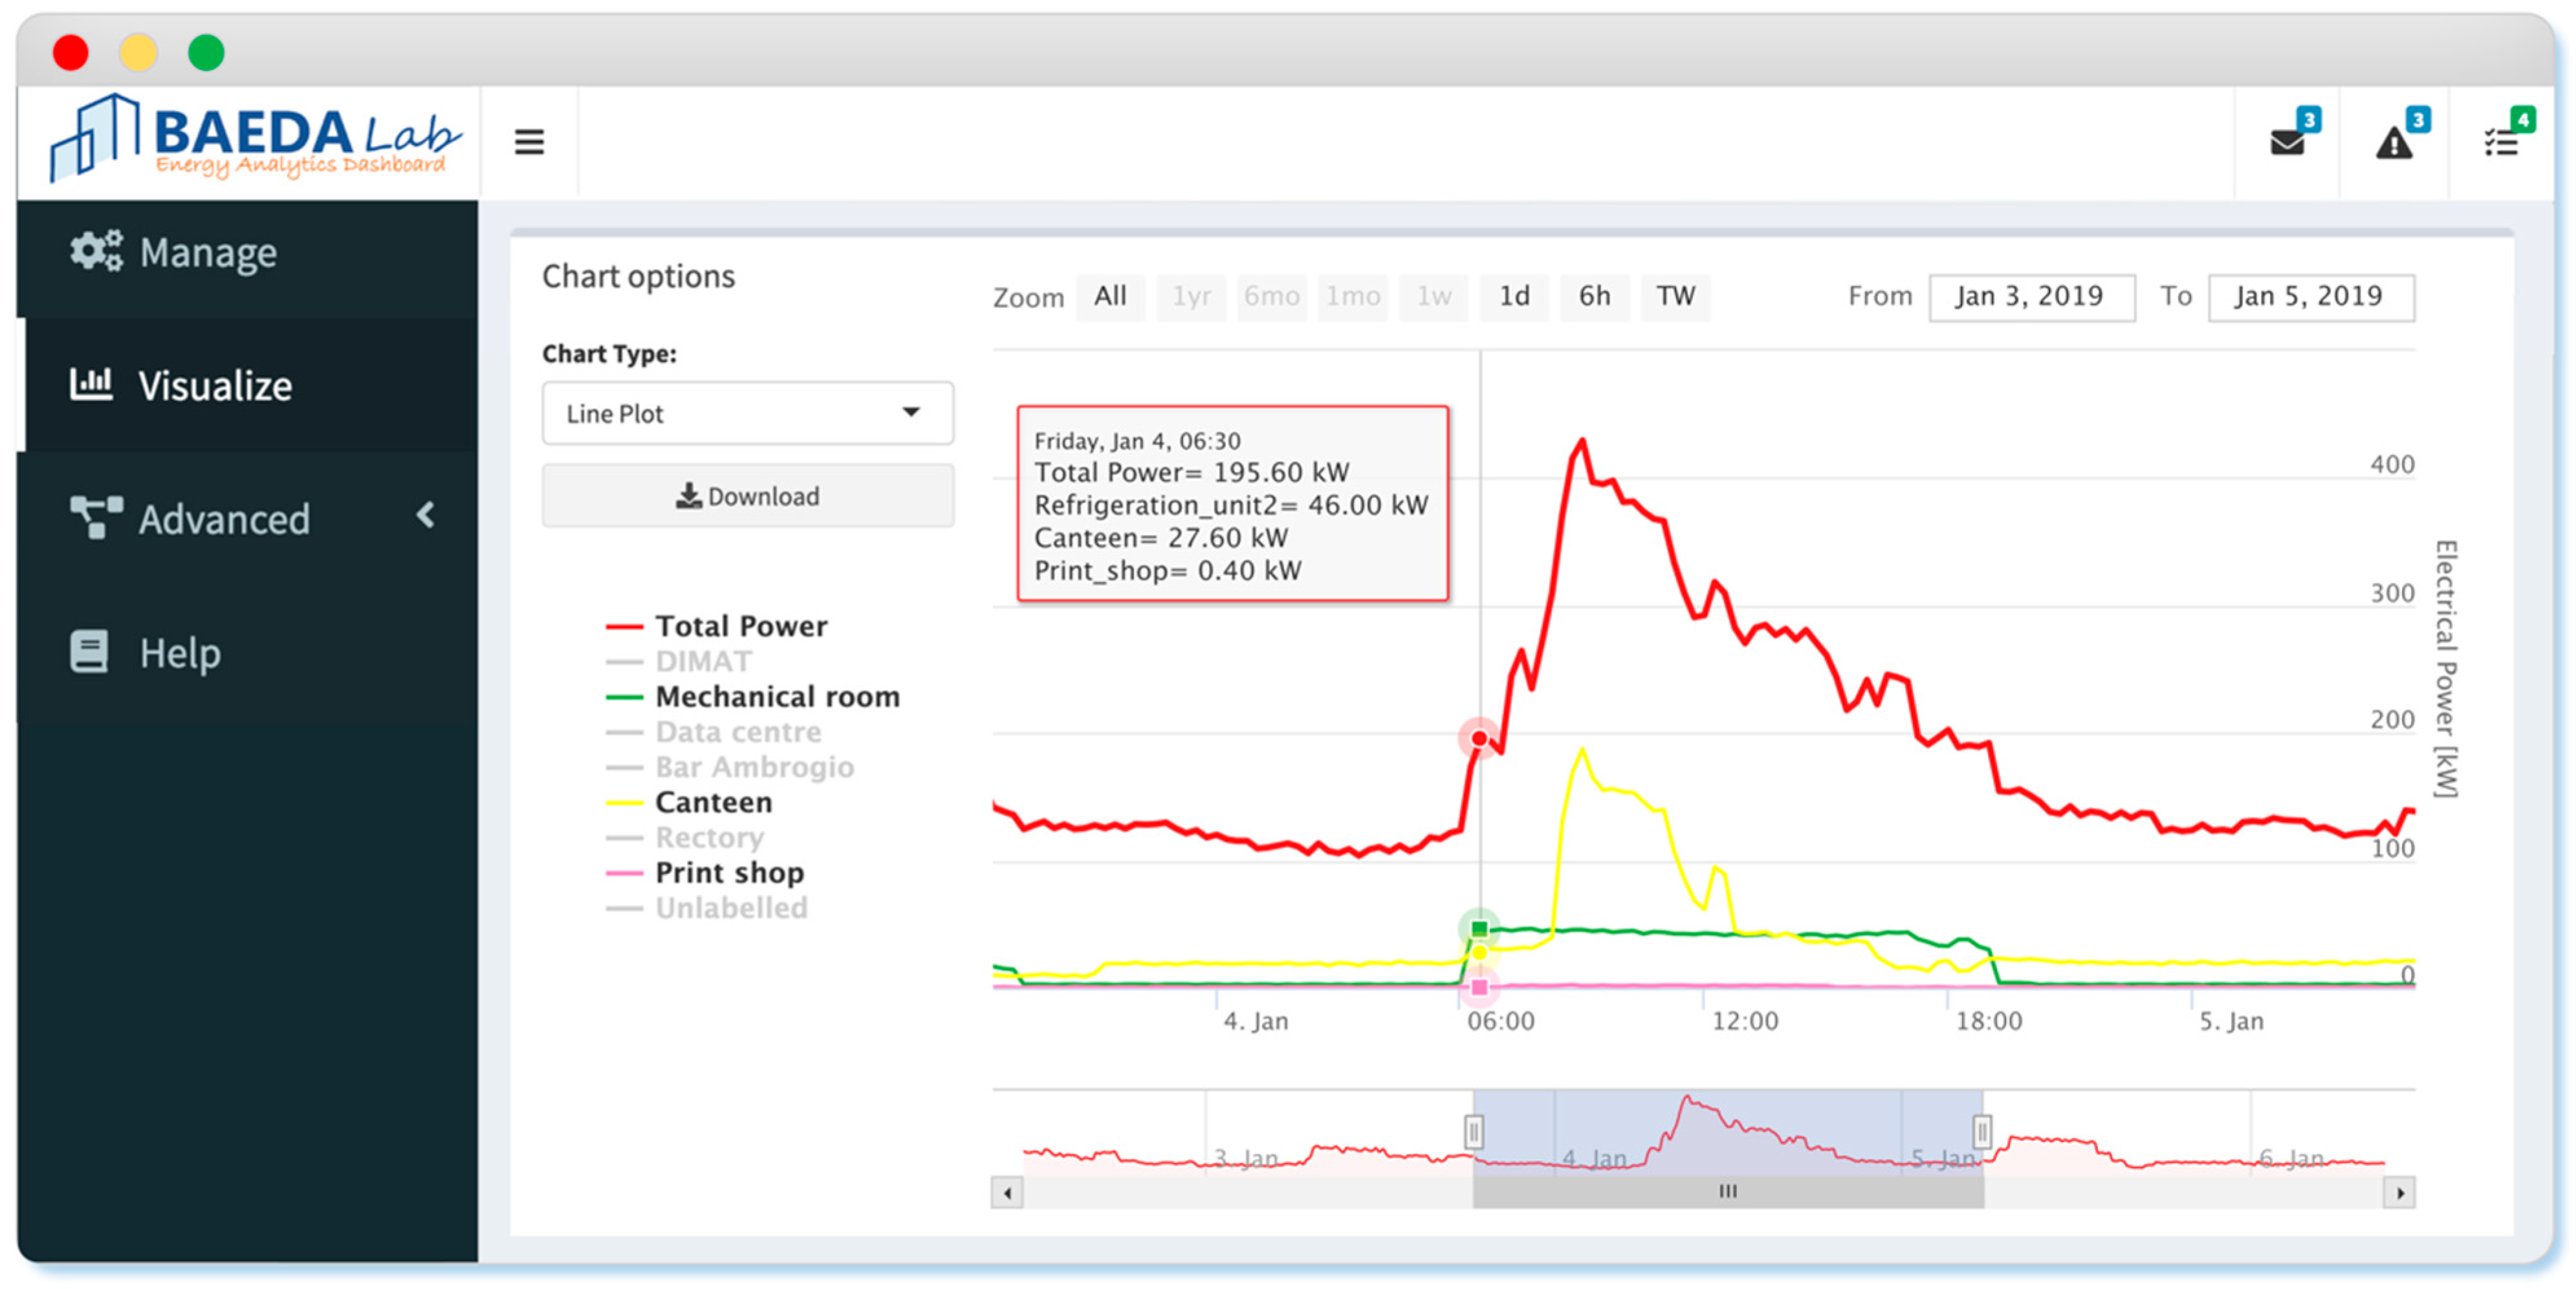Toggle DIMAT series in legend
Viewport: 2576px width, 1289px height.
tap(703, 661)
